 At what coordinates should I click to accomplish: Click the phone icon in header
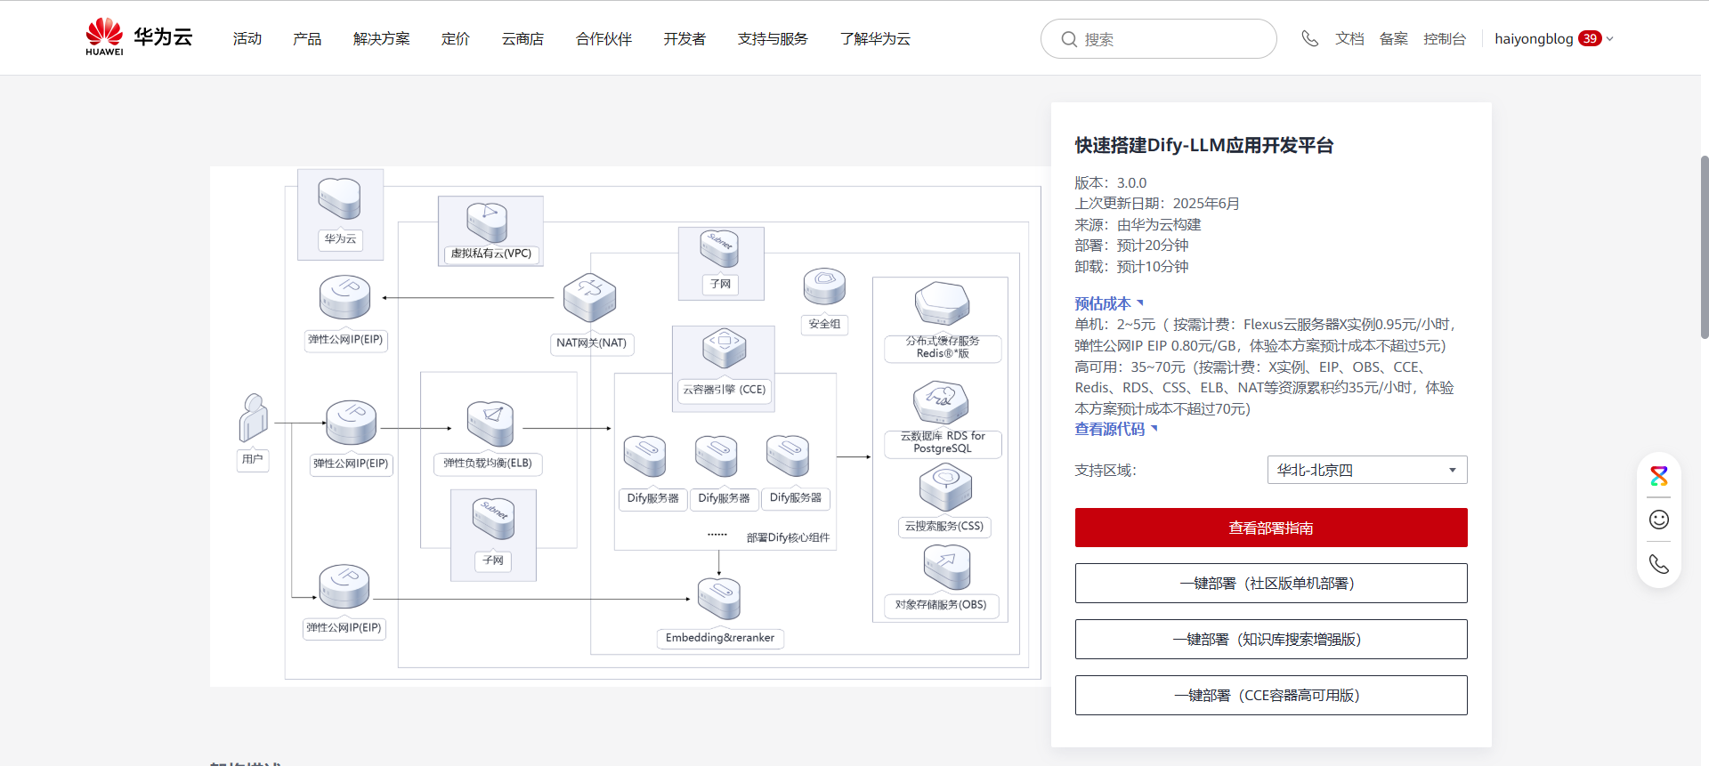[1309, 38]
